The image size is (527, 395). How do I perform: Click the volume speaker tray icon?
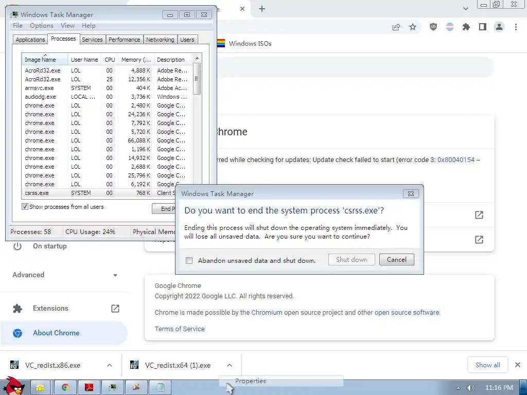tap(471, 388)
